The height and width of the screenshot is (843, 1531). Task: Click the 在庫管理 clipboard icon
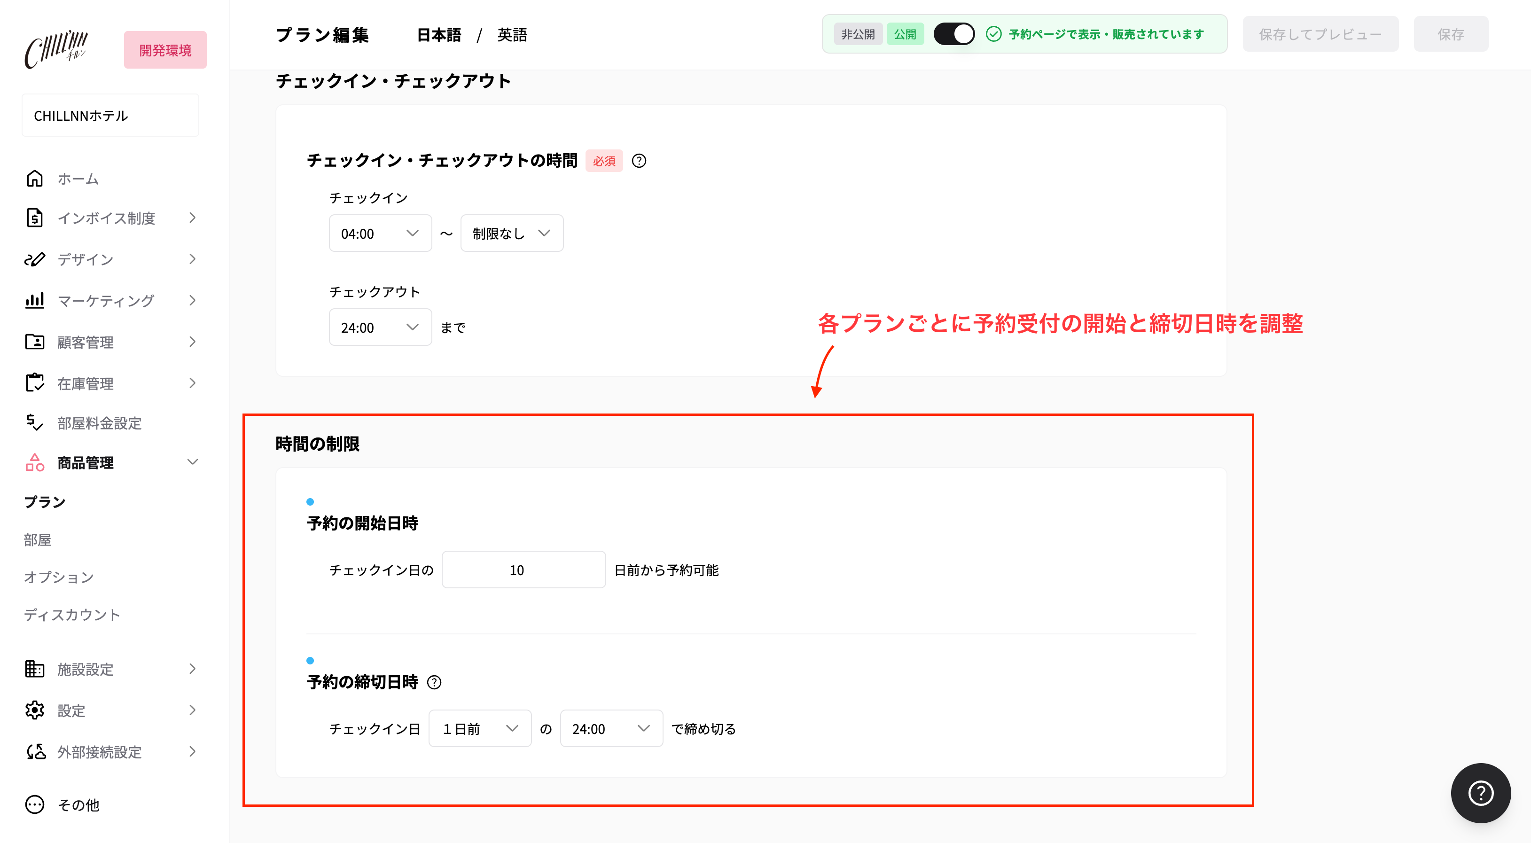[34, 383]
